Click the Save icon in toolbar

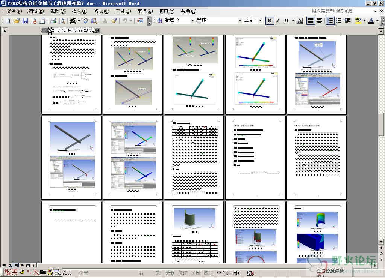click(25, 21)
